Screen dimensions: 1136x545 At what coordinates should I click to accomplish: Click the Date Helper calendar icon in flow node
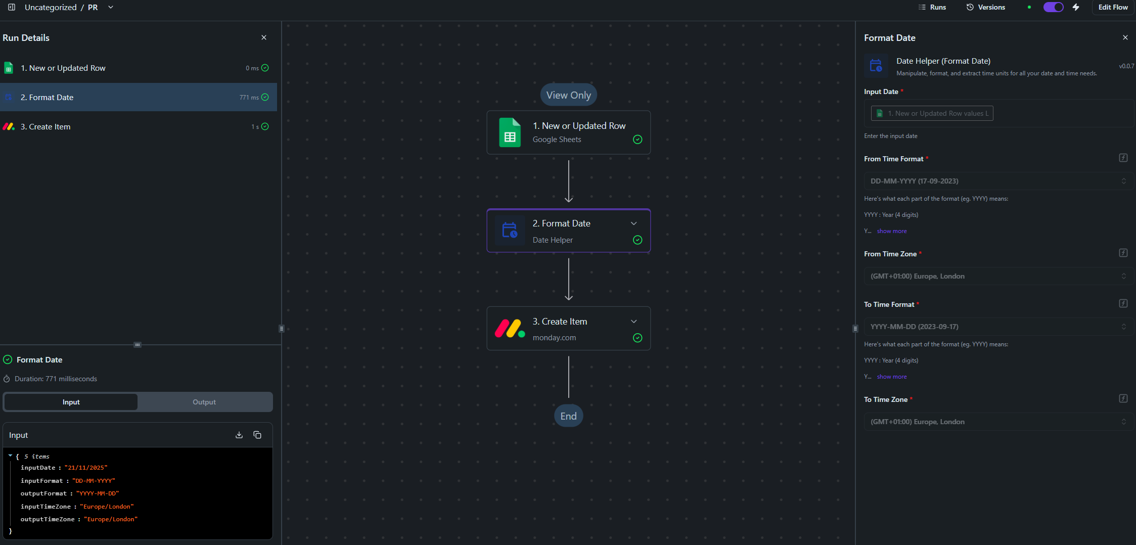pyautogui.click(x=510, y=231)
